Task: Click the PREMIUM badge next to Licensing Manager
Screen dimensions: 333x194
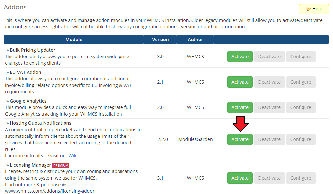Action: tap(61, 165)
